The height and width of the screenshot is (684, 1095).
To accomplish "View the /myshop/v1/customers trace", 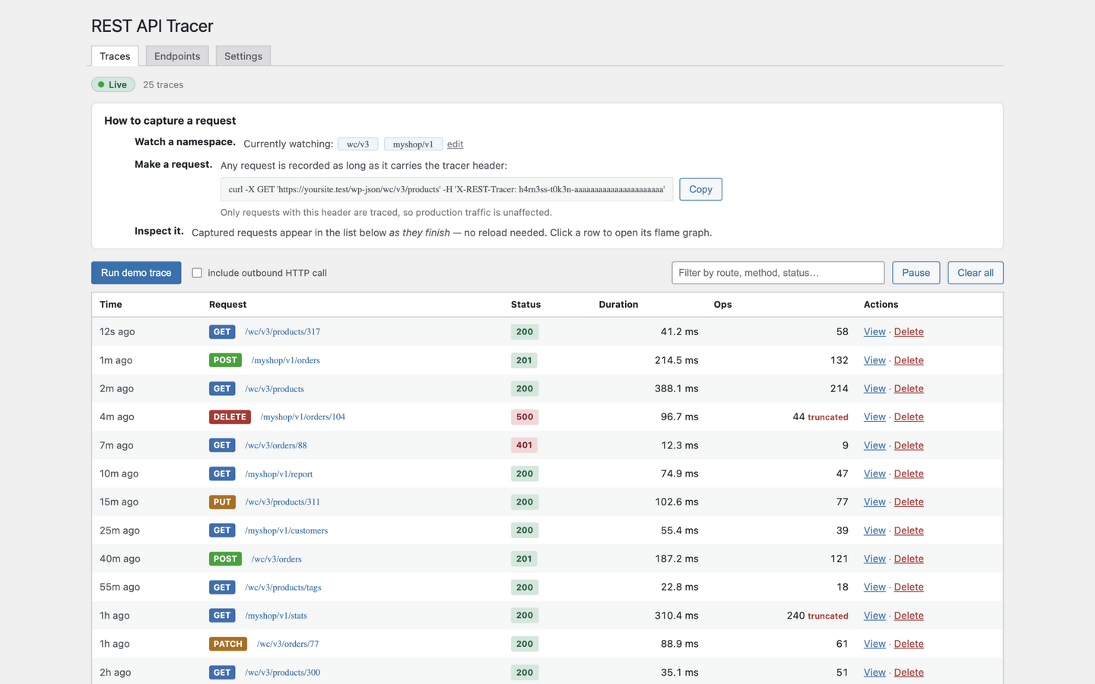I will pyautogui.click(x=874, y=530).
